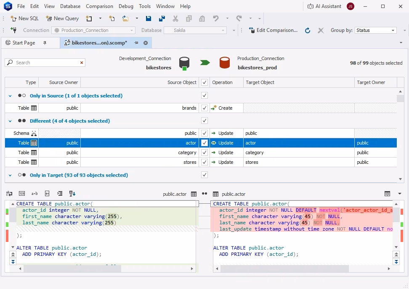Clear the Search box with red X
Image resolution: width=409 pixels, height=289 pixels.
pyautogui.click(x=82, y=63)
